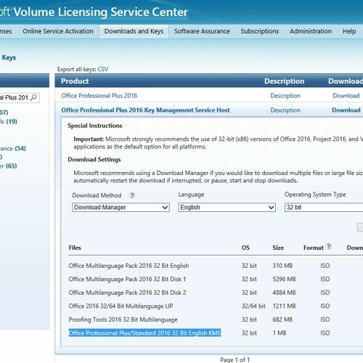The width and height of the screenshot is (363, 363).
Task: Open the Download Method dropdown
Action: [x=121, y=208]
